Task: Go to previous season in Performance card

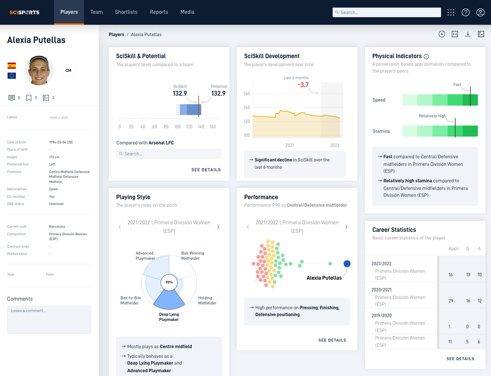Action: [x=248, y=227]
